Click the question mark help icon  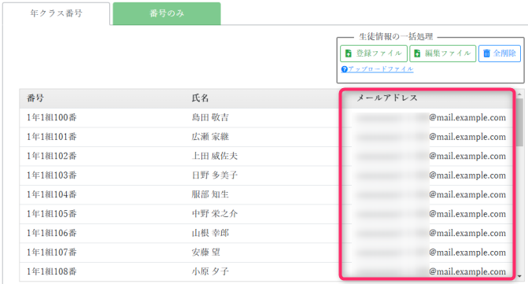pyautogui.click(x=344, y=69)
